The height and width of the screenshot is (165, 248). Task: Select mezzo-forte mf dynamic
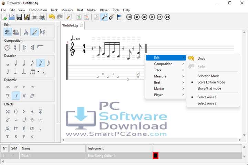(x=8, y=96)
